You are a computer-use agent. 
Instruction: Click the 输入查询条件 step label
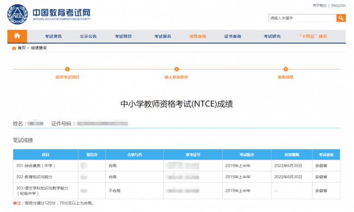tap(176, 77)
